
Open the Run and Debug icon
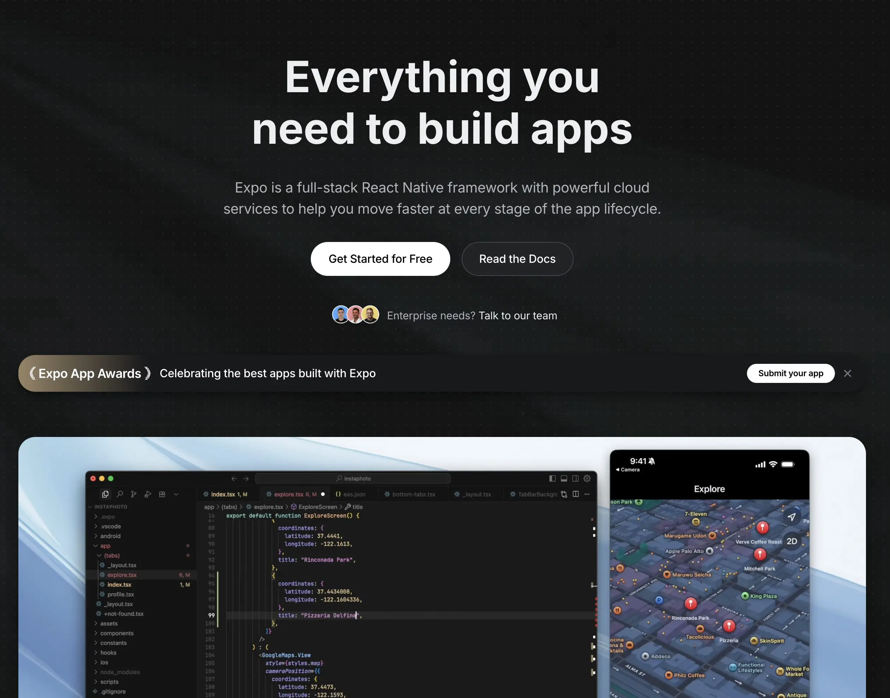coord(148,495)
